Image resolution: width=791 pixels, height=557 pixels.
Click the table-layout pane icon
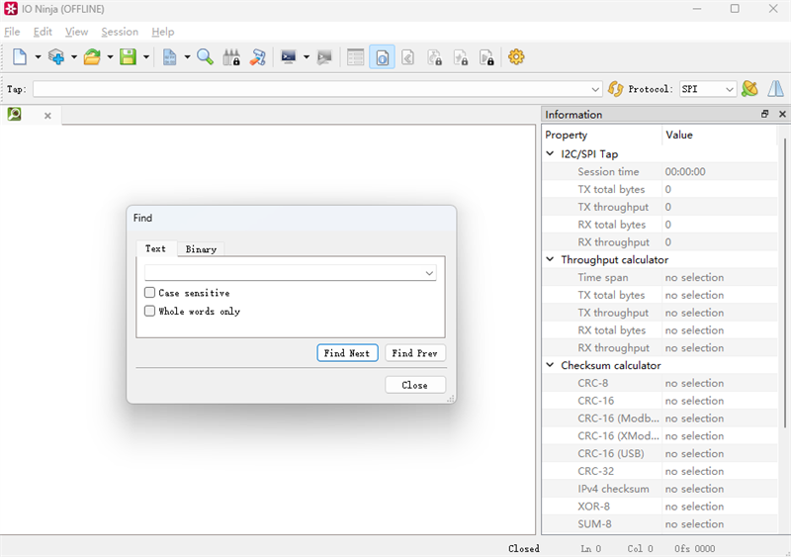(x=355, y=57)
